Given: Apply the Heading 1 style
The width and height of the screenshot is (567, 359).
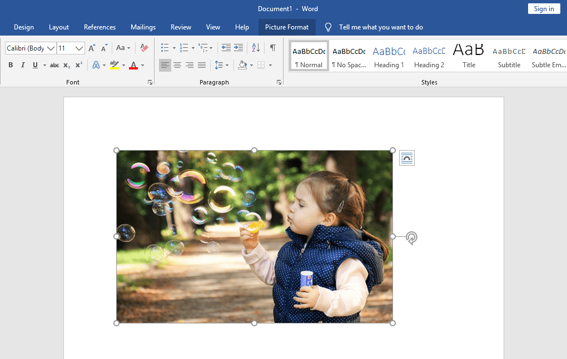Looking at the screenshot, I should (x=389, y=56).
